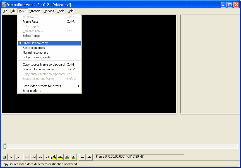Go to the next scene change
Screen dimensions: 241x168
(x=74, y=157)
